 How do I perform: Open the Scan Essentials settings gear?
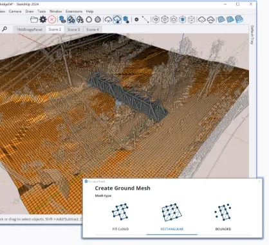click(43, 20)
